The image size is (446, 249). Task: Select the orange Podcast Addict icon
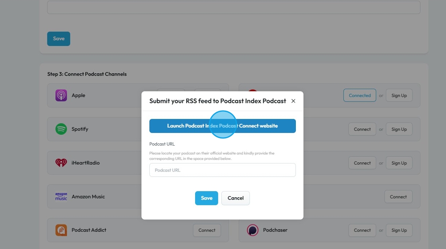(x=61, y=230)
